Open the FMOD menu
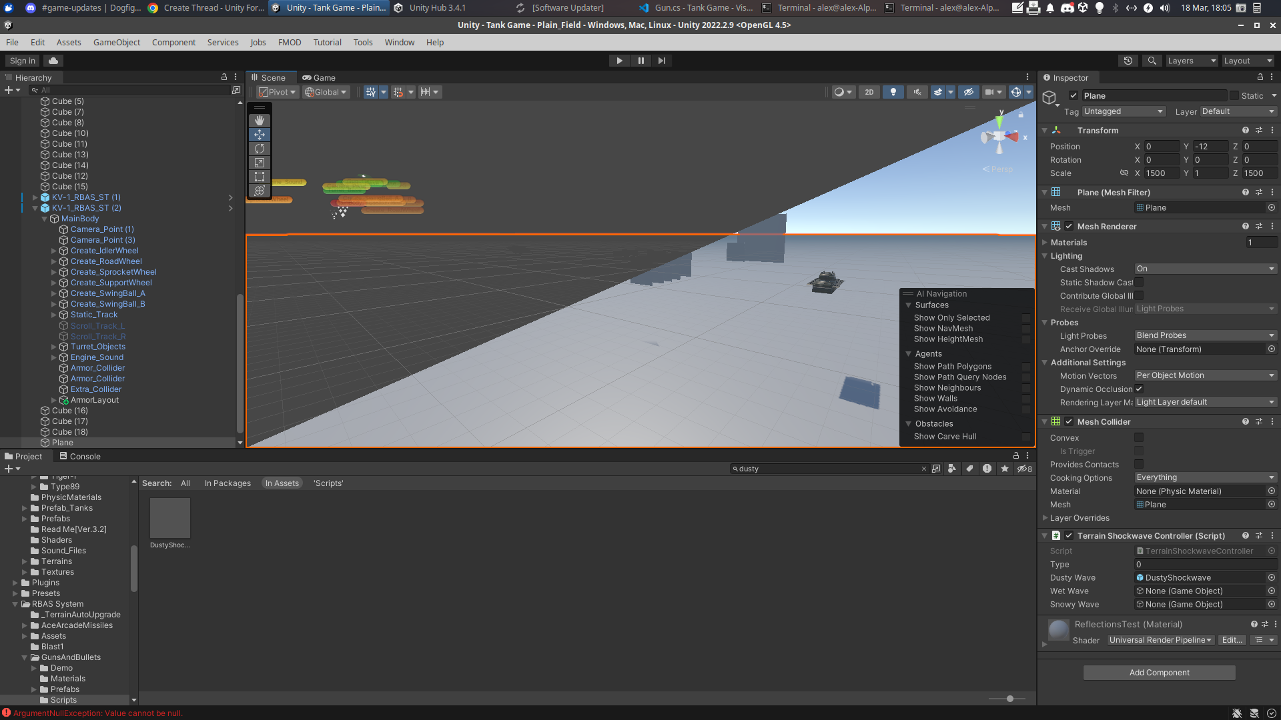 (290, 42)
